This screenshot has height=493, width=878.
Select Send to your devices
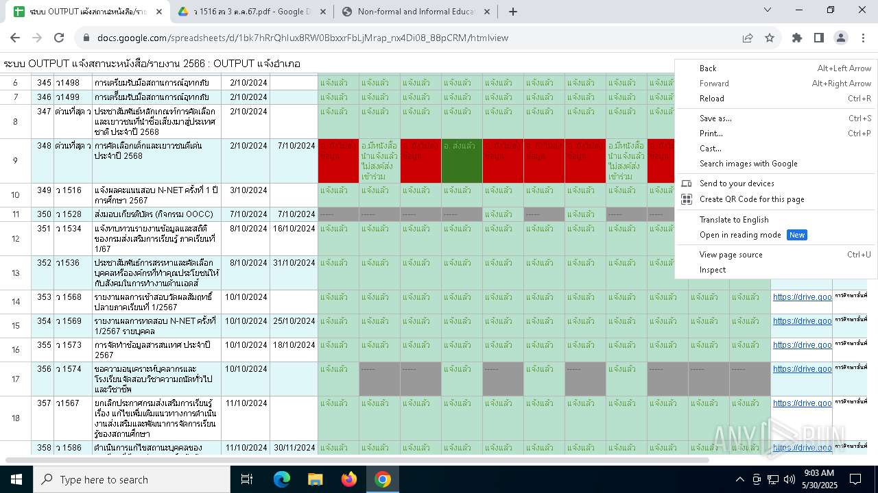pyautogui.click(x=775, y=184)
